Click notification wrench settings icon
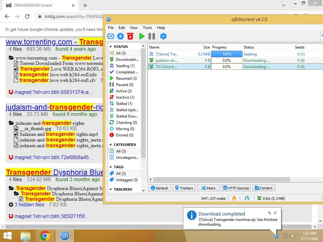Viewport: 323px width, 242px height. click(269, 213)
